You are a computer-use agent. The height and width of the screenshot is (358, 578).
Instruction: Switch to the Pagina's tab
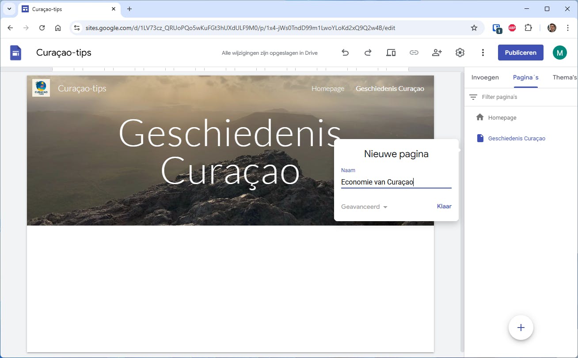526,77
